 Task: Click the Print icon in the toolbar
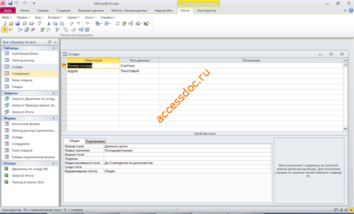click(24, 23)
